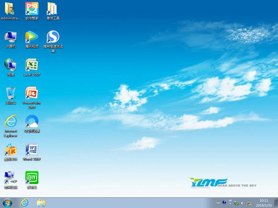
Task: Open the Recycle Bin icon
Action: click(10, 94)
